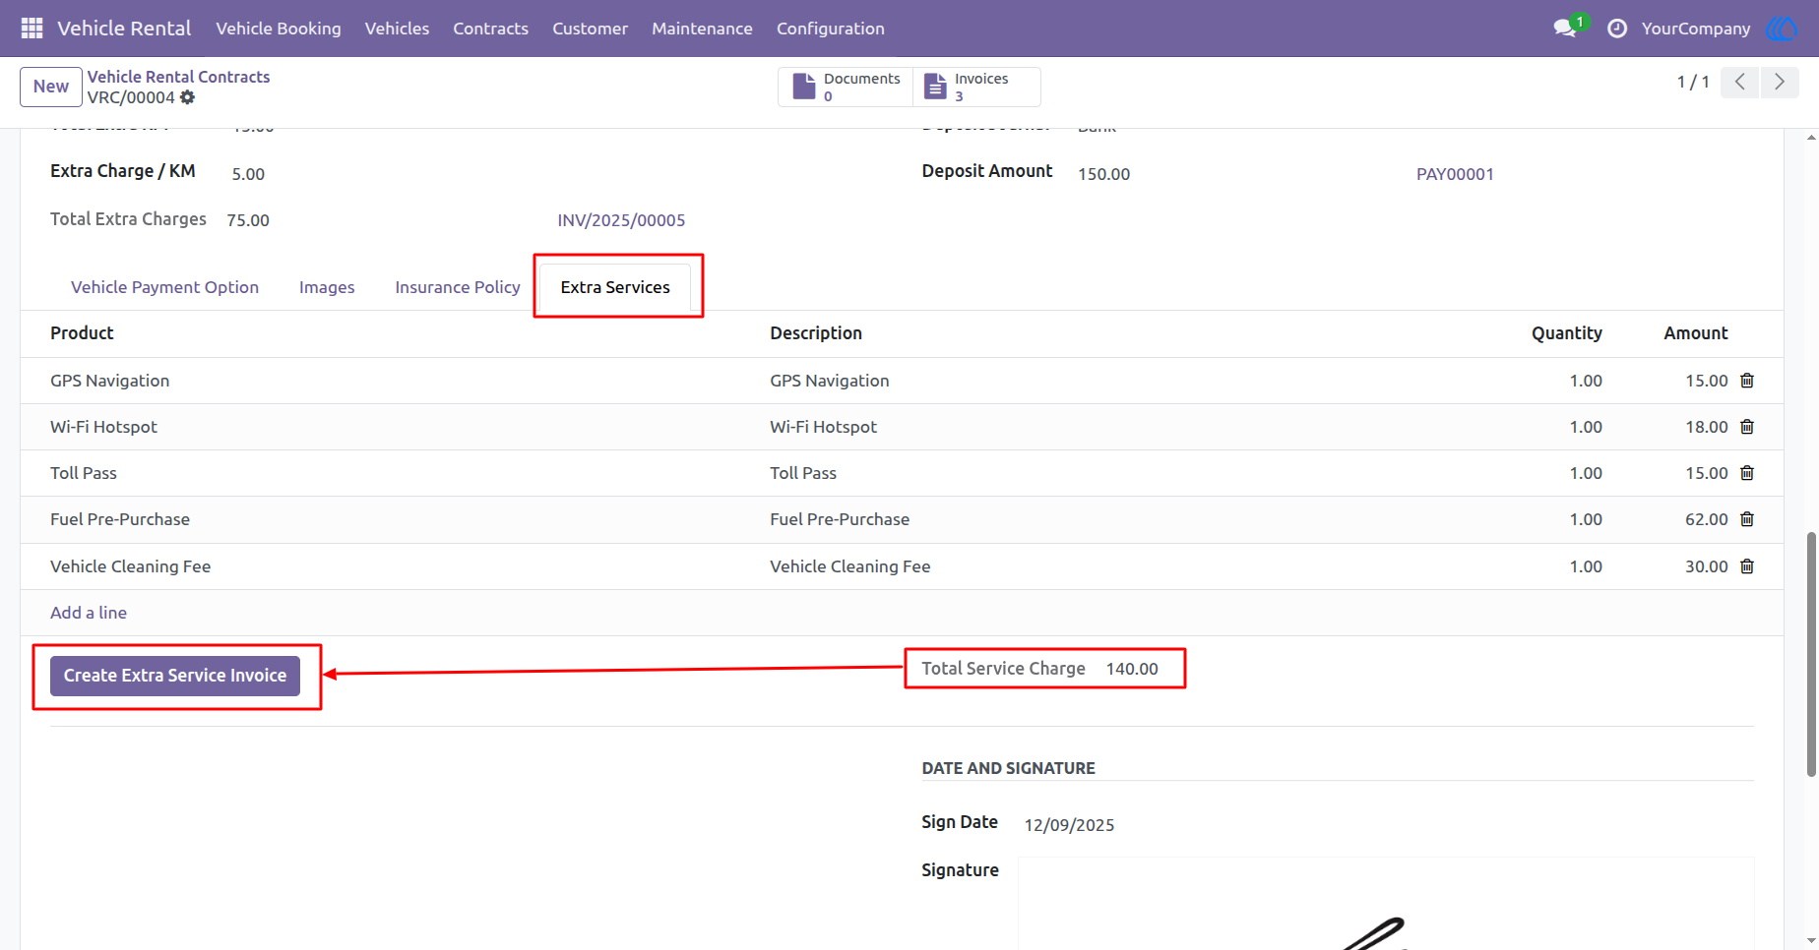Delete the GPS Navigation line
This screenshot has height=950, width=1819.
[x=1747, y=381]
